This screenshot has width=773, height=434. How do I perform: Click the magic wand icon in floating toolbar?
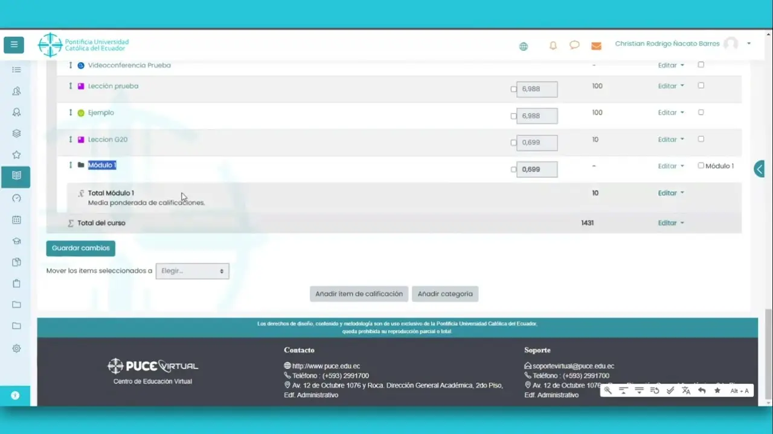608,391
